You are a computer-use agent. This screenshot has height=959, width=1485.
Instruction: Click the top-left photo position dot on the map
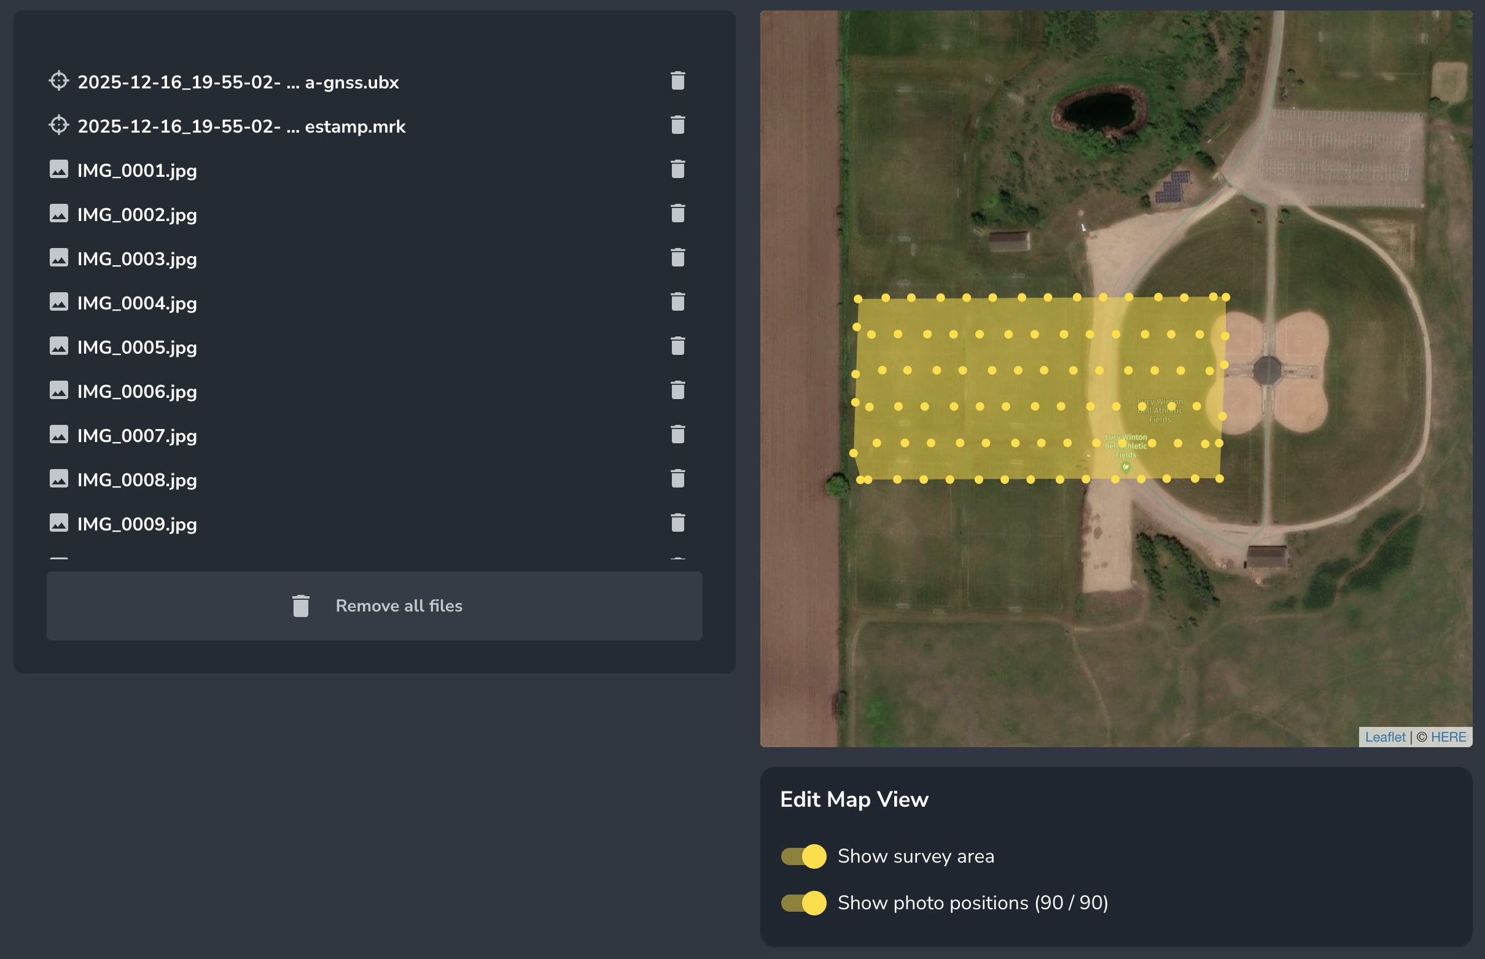(x=858, y=299)
